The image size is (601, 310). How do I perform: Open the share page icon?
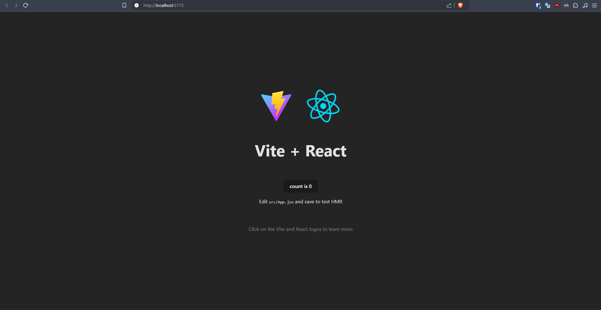pyautogui.click(x=449, y=5)
